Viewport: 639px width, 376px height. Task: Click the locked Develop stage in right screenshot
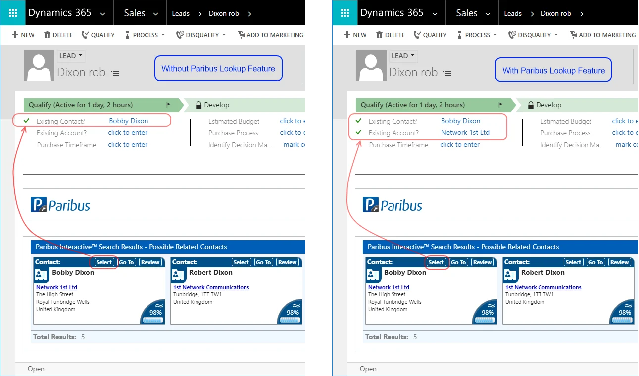click(x=545, y=105)
